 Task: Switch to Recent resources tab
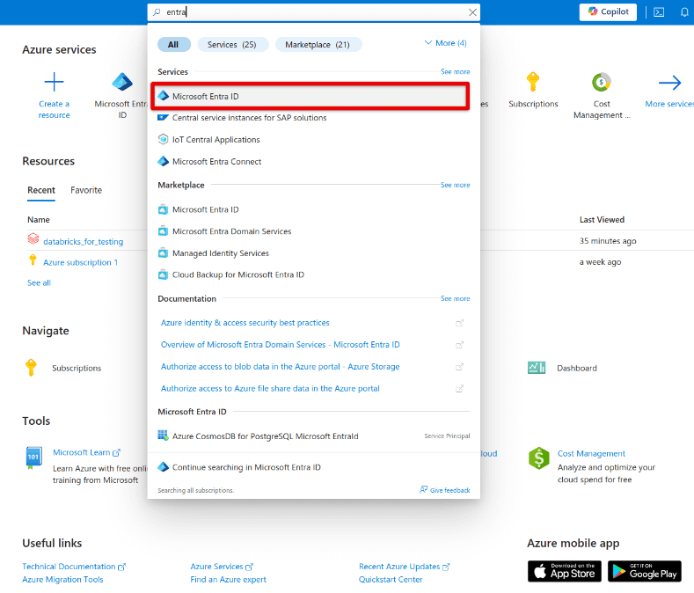click(41, 190)
